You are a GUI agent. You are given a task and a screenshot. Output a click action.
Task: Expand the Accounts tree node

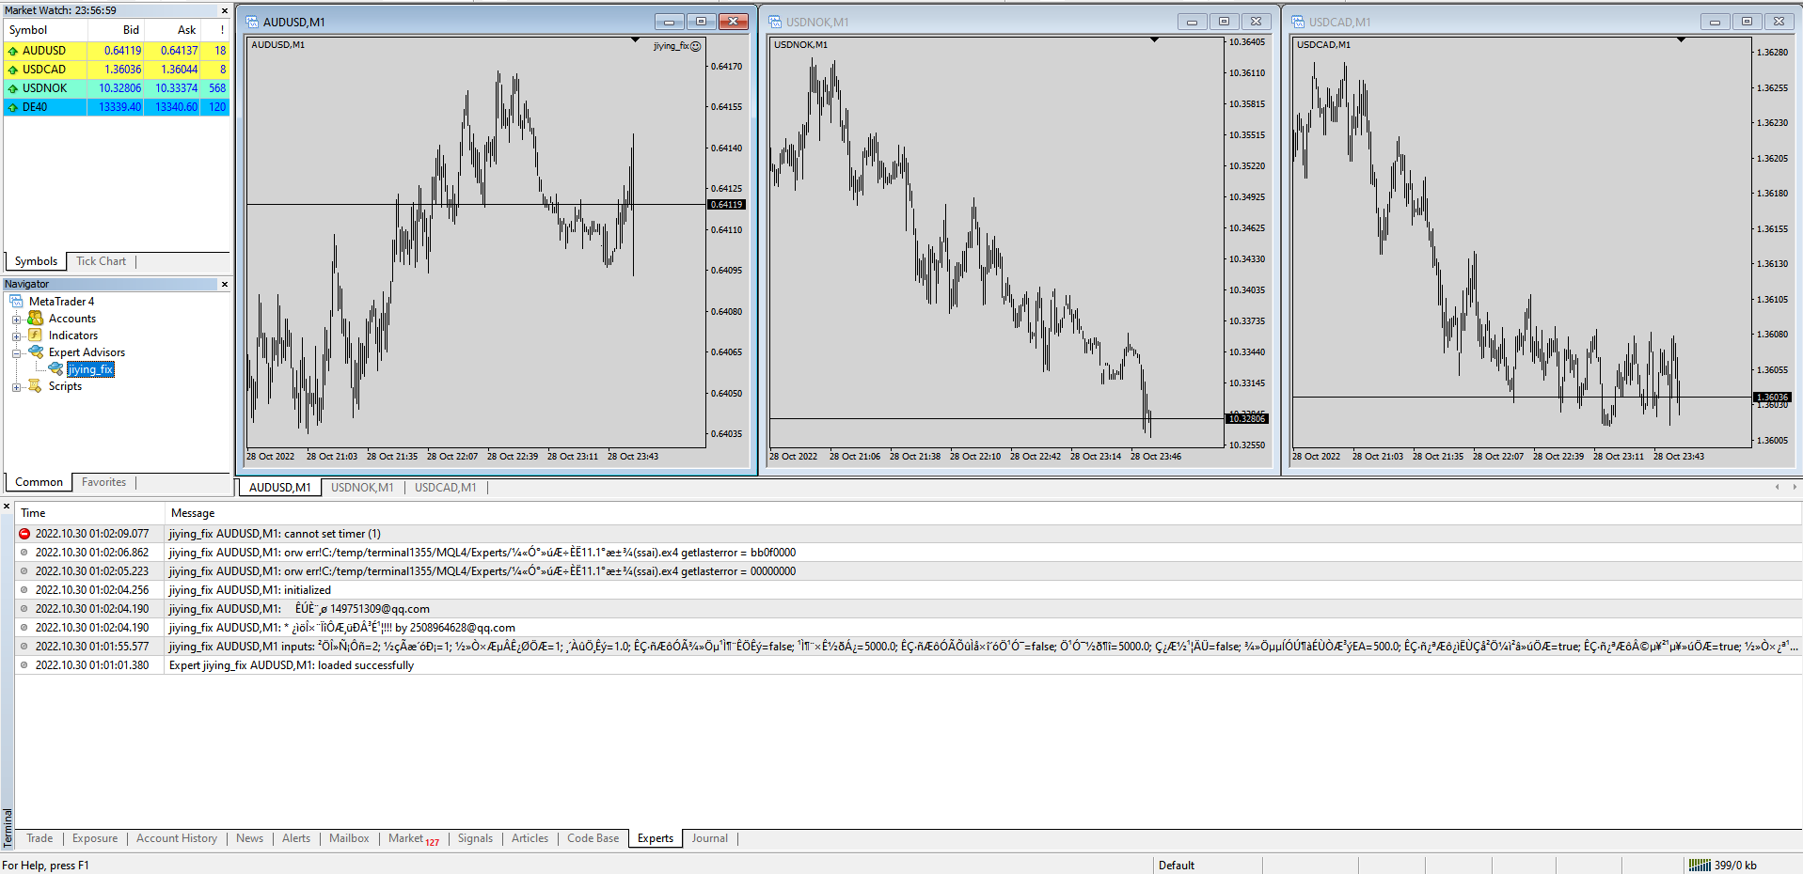(16, 320)
